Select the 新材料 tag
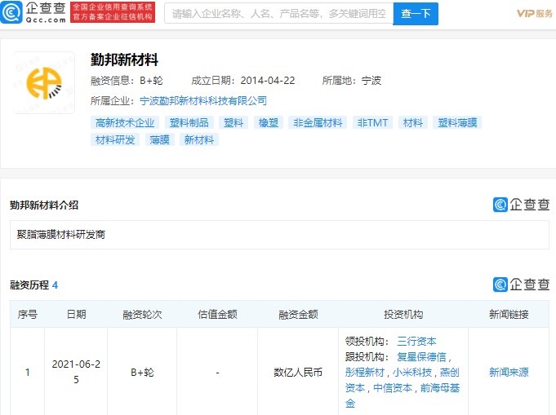The image size is (556, 415). tap(199, 139)
